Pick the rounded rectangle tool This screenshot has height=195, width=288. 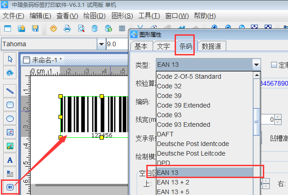tap(10, 104)
